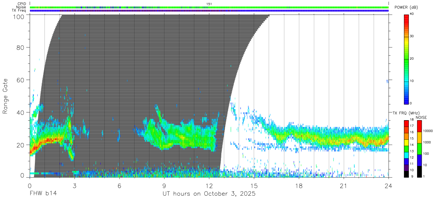Click the x-axis tick label 15
Image resolution: width=437 pixels, height=201 pixels.
(x=254, y=186)
